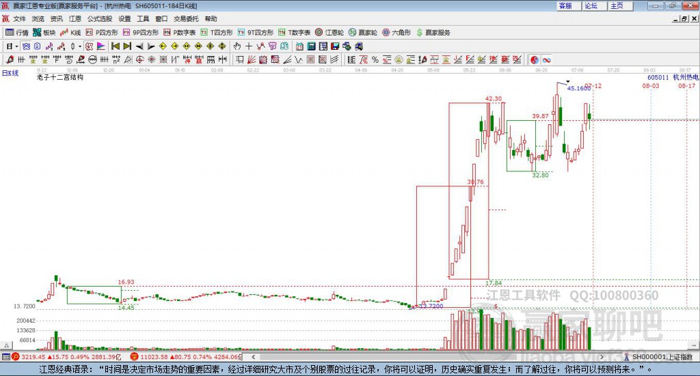Click the up triangle beside volume panel
The width and height of the screenshot is (700, 376).
pyautogui.click(x=6, y=345)
